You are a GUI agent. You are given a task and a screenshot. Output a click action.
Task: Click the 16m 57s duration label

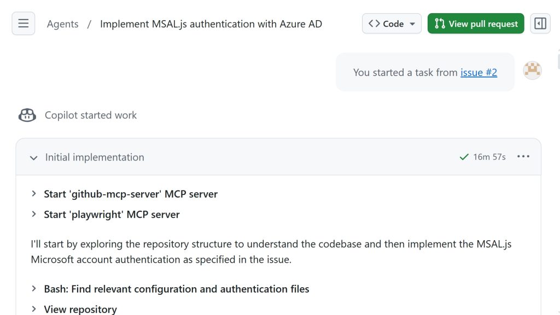pyautogui.click(x=489, y=157)
